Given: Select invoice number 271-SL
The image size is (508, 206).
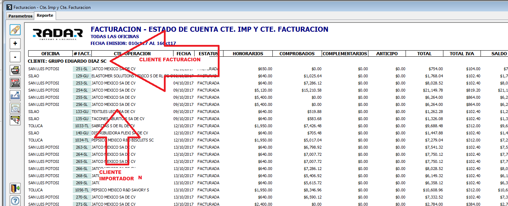Looking at the screenshot, I should tap(82, 204).
